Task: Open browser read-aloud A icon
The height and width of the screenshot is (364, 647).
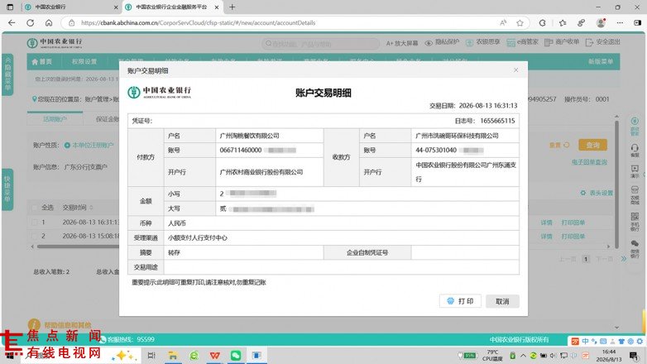Action: click(503, 22)
